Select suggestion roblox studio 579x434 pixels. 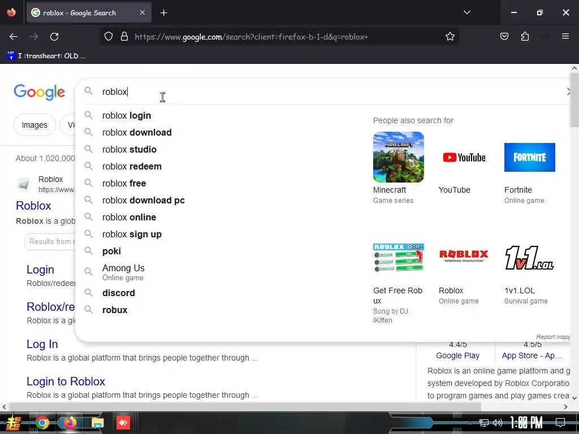[129, 149]
